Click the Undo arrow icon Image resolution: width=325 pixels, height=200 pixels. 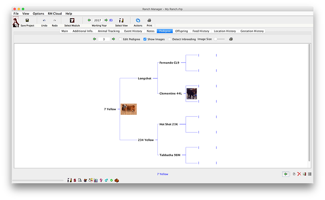(44, 20)
